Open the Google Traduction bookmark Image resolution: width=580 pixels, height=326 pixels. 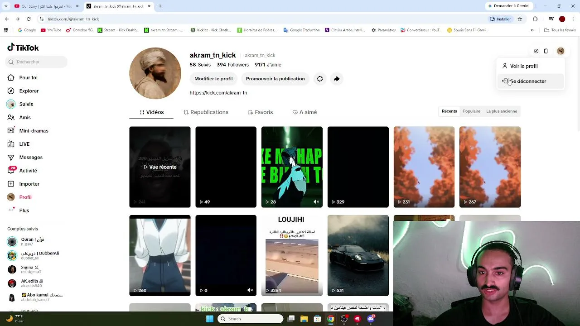[302, 30]
